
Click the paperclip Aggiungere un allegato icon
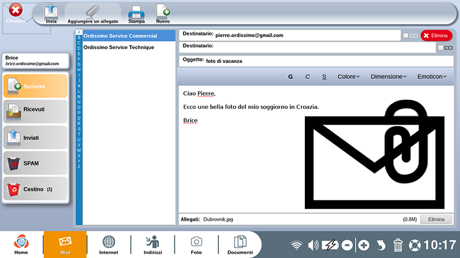click(93, 12)
